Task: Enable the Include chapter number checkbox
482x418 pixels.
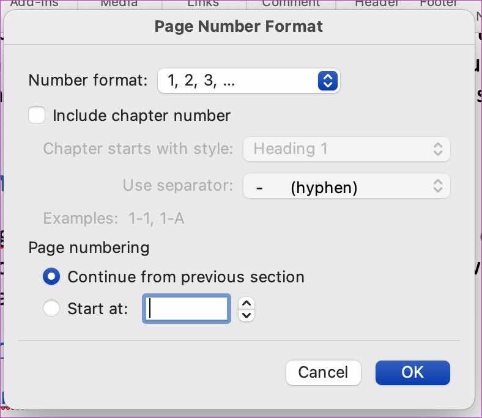Action: (x=37, y=115)
